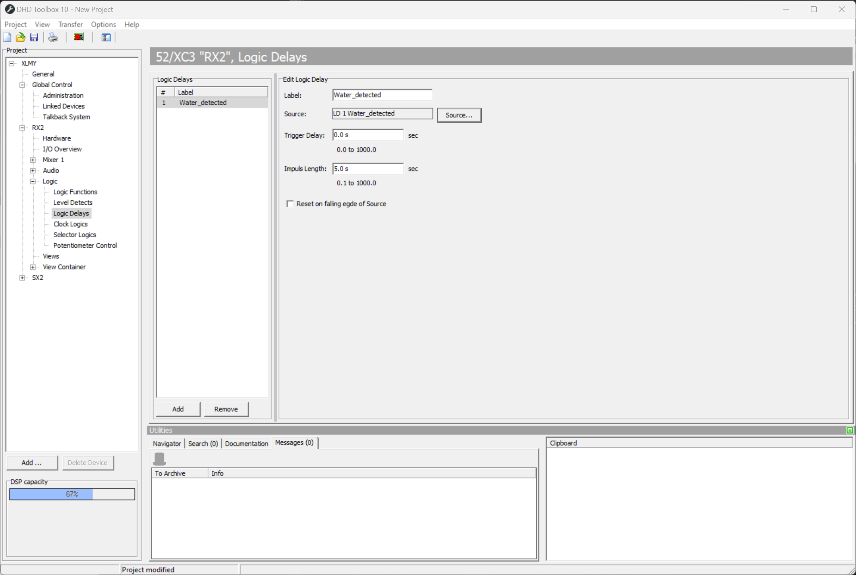
Task: Open the checklist options toolbar icon
Action: point(105,37)
